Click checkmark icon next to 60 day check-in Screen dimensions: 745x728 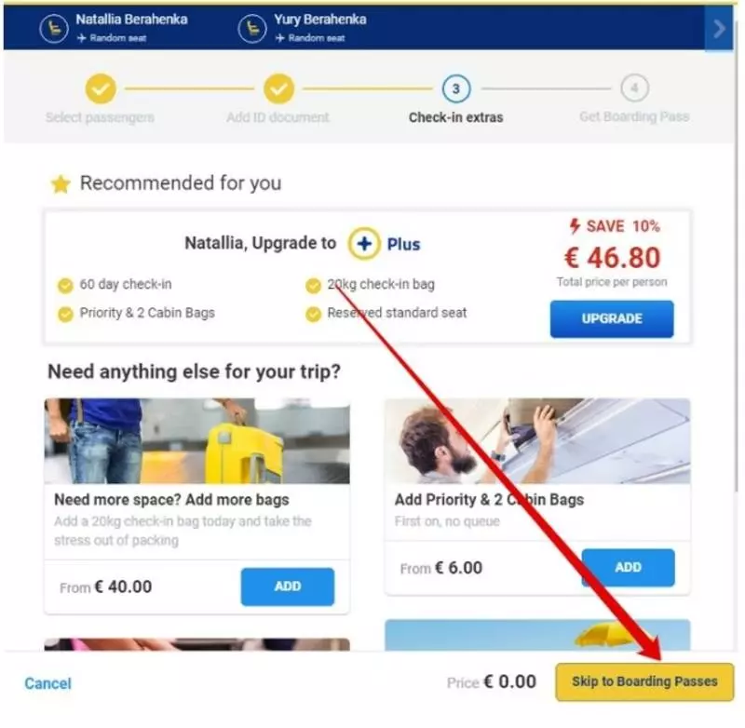(65, 286)
